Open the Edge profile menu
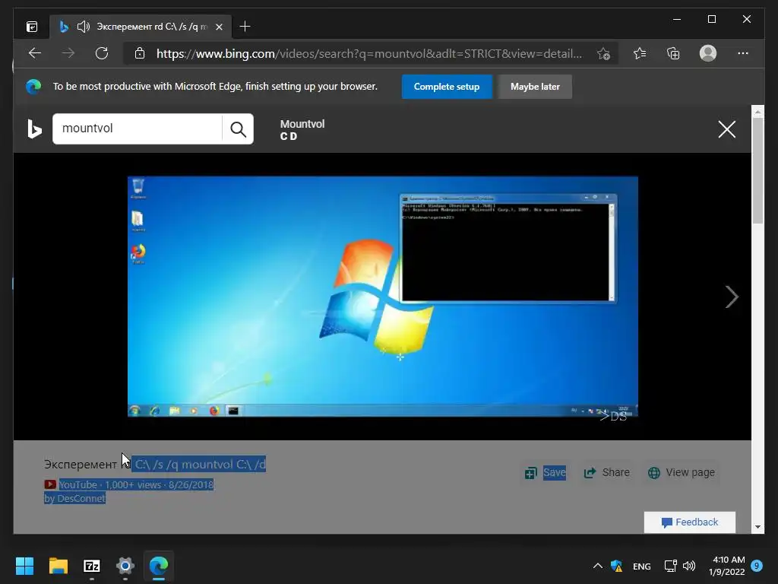 tap(708, 53)
